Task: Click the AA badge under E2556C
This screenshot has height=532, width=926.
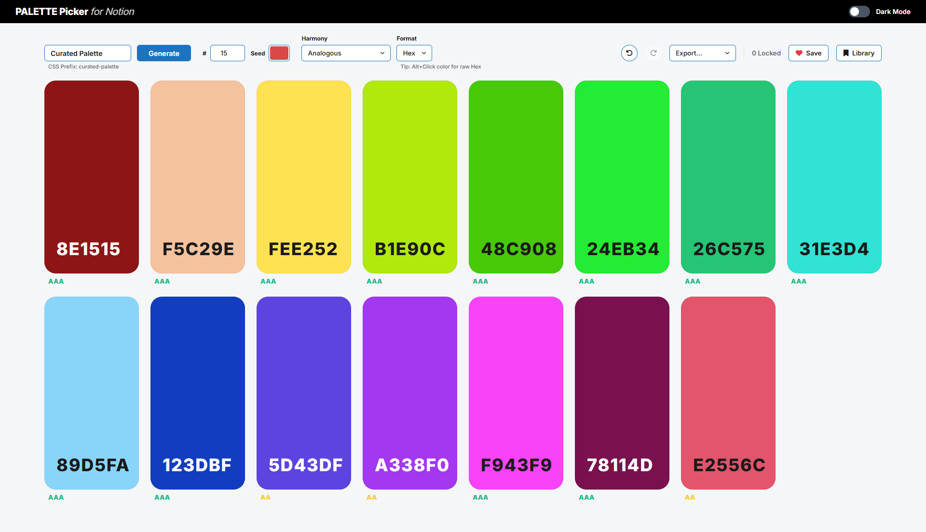Action: click(690, 497)
